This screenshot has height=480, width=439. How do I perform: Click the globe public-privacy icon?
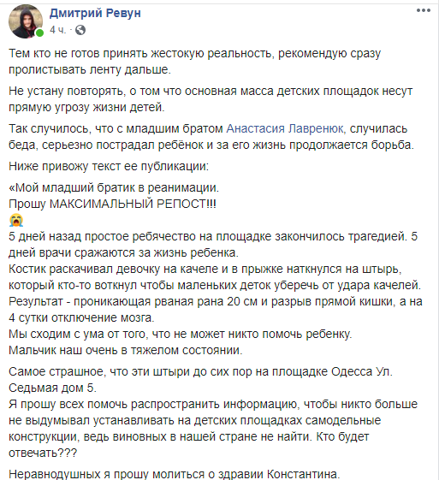click(x=80, y=30)
